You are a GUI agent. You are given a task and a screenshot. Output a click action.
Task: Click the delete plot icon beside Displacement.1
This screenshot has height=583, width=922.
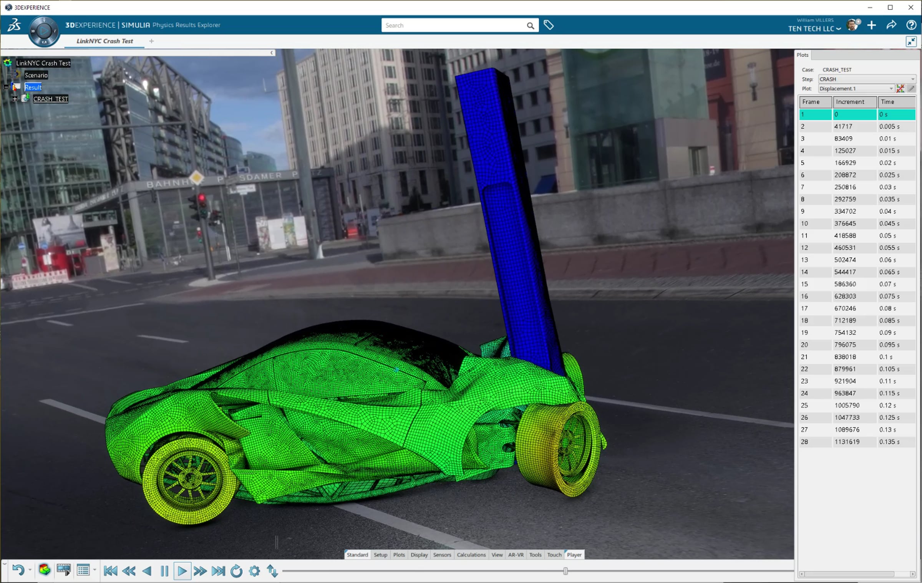900,89
